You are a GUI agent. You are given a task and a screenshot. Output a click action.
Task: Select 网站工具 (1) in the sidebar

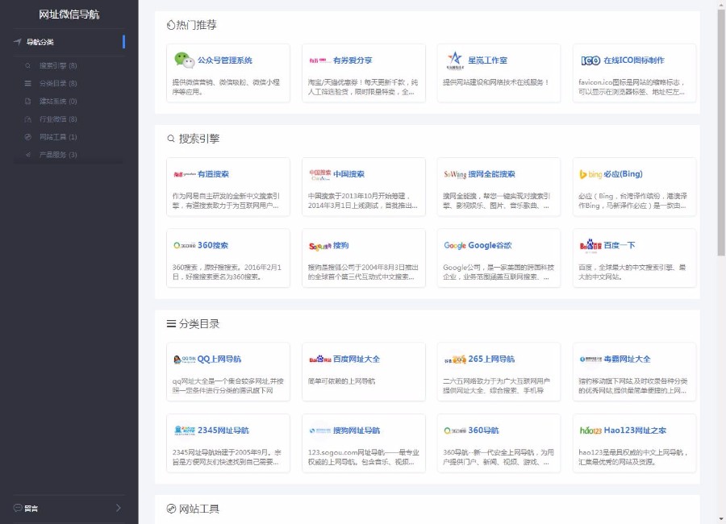(58, 136)
